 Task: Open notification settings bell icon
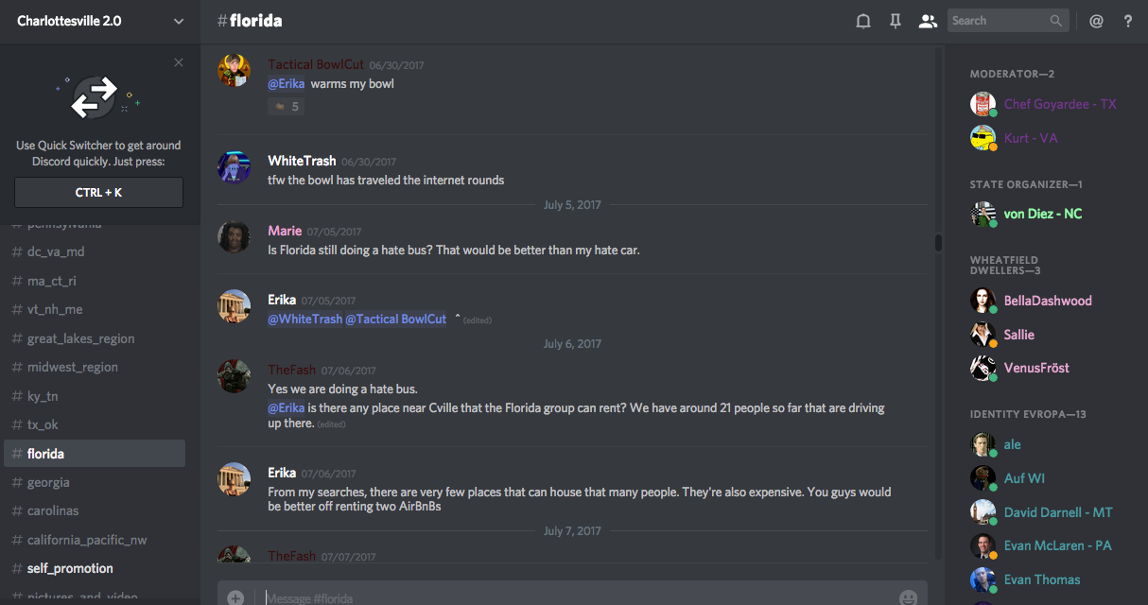[x=862, y=21]
